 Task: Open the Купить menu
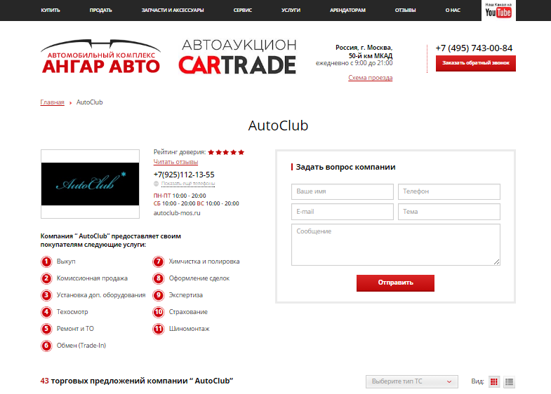51,11
